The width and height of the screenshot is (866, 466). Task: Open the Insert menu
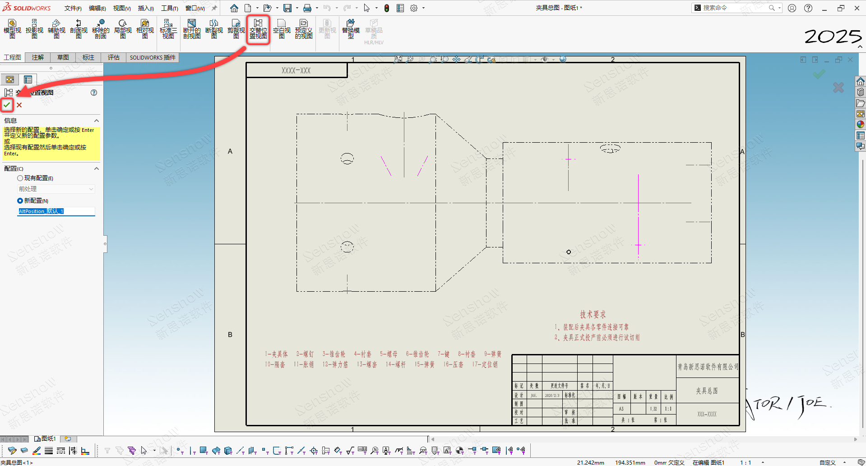click(x=146, y=8)
